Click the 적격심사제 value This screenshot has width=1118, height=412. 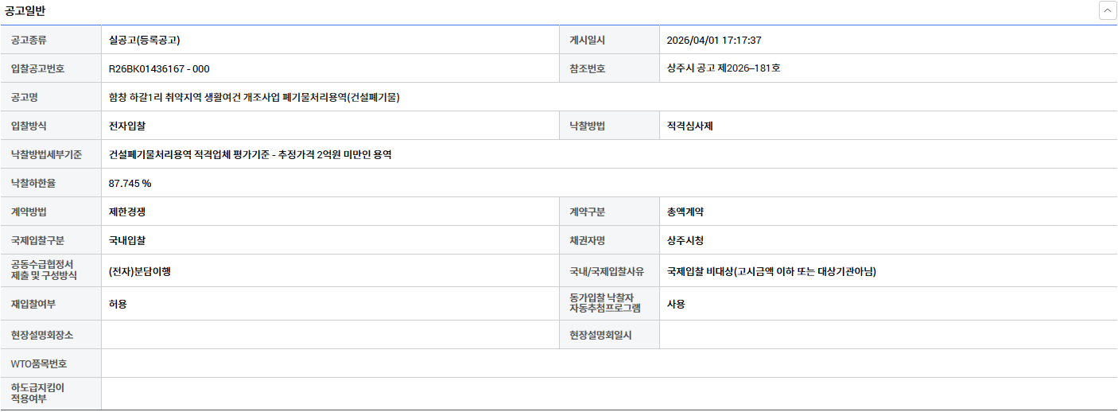[x=689, y=126]
